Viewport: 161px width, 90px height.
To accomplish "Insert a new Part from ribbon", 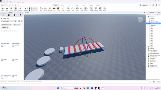I will 41,8.
